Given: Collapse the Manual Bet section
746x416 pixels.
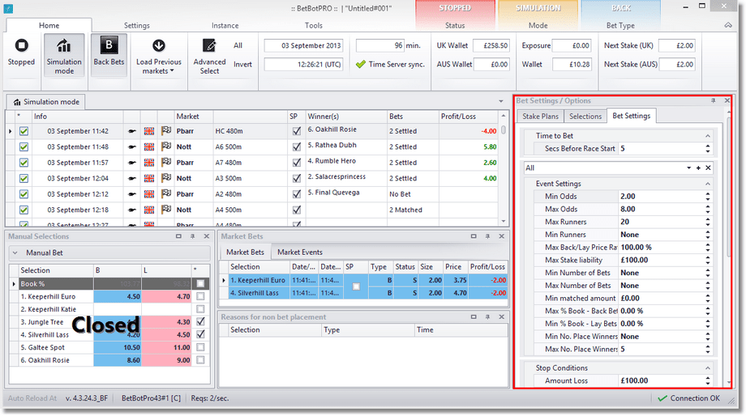Looking at the screenshot, I should tap(15, 253).
